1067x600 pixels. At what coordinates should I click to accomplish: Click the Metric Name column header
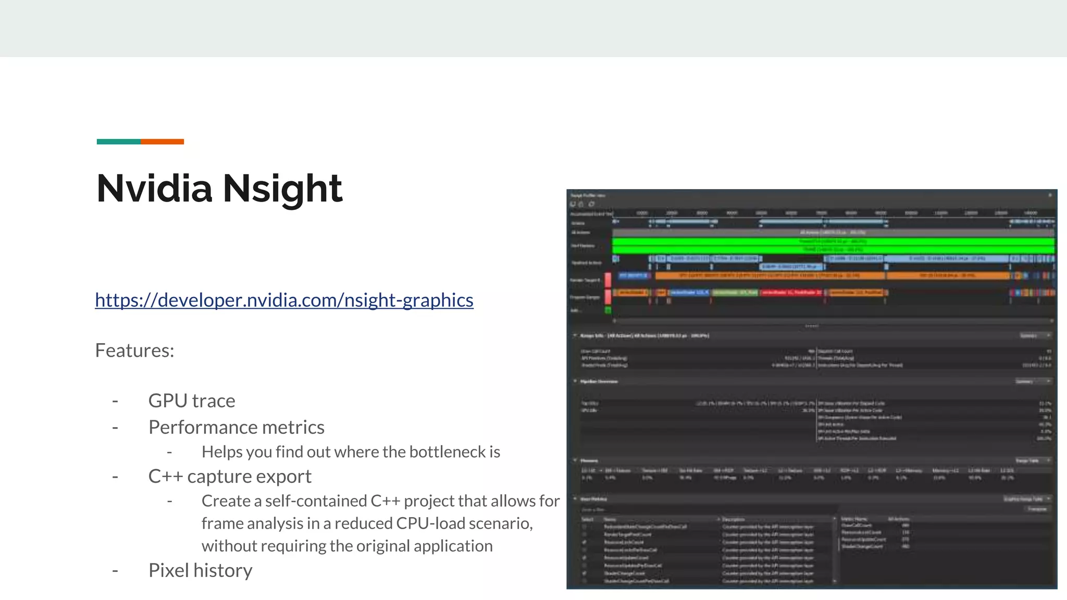(x=854, y=519)
